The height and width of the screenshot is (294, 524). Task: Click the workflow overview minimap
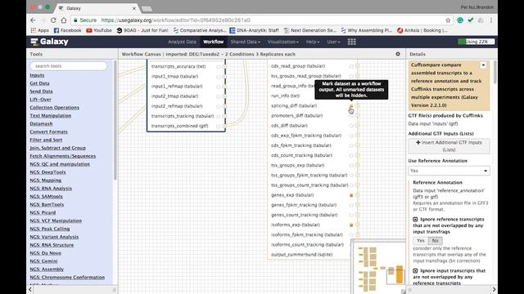[378, 267]
